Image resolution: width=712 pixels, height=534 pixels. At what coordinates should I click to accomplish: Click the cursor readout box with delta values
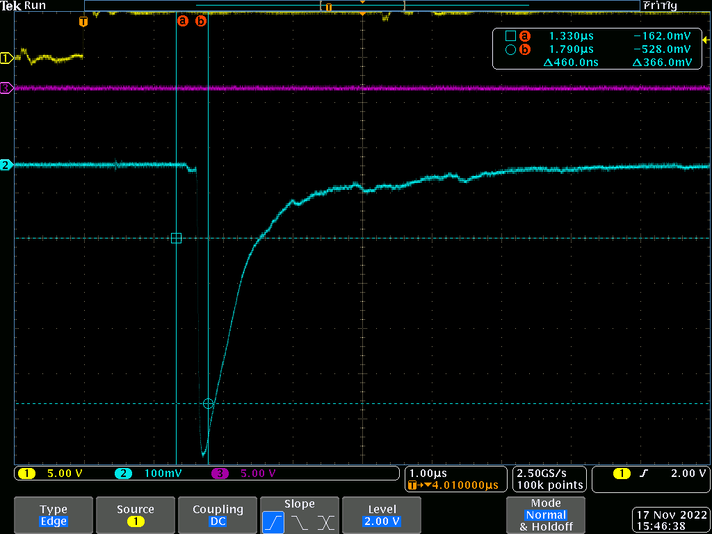pyautogui.click(x=597, y=49)
